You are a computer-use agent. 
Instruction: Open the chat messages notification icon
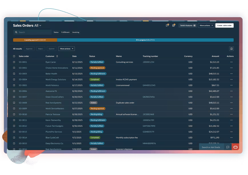(x=167, y=25)
